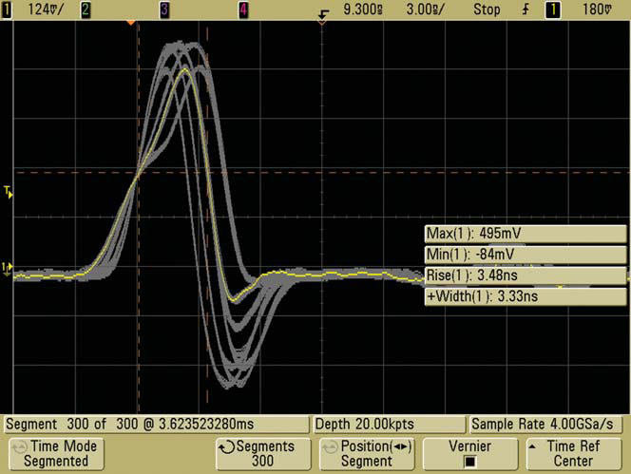The image size is (631, 474).
Task: Select channel 3 indicator in top bar
Action: pyautogui.click(x=164, y=9)
